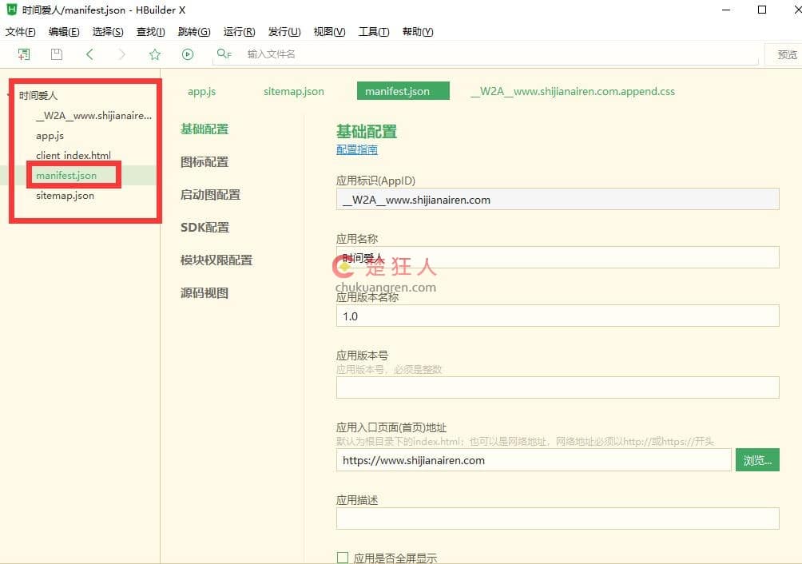Click the 应用描述 description input field

click(x=557, y=518)
